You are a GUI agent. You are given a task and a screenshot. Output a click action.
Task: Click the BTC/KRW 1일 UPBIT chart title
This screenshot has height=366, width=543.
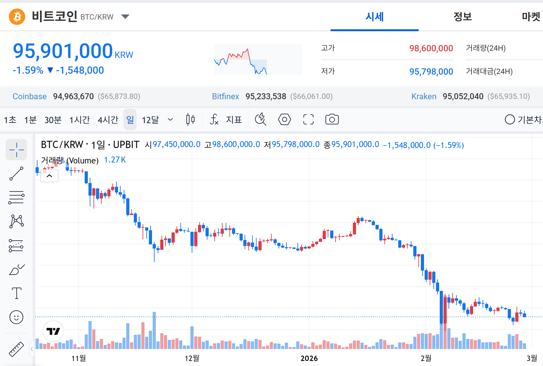click(90, 145)
